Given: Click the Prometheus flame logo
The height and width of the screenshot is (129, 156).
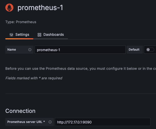Looking at the screenshot, I should coord(10,8).
